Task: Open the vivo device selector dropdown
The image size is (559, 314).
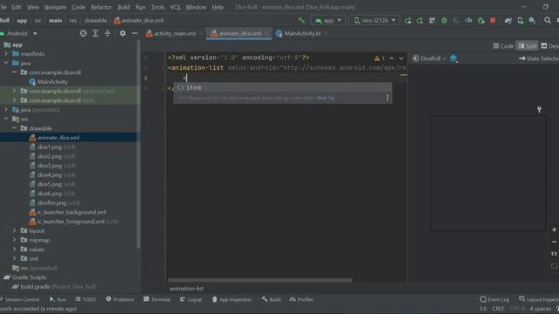Action: point(375,21)
